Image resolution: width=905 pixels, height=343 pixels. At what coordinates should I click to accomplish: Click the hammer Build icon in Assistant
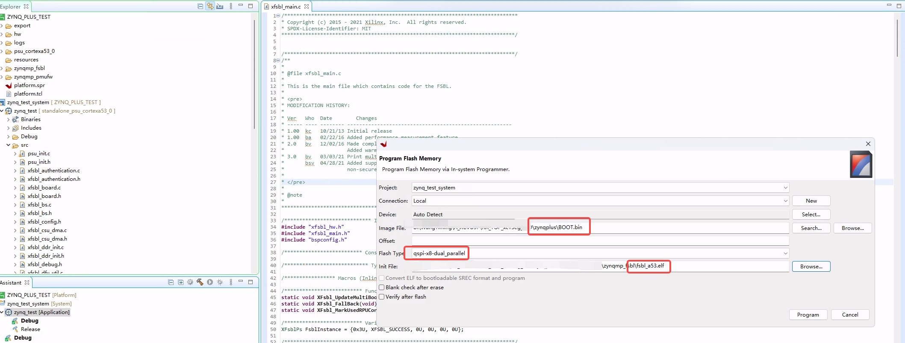coord(200,282)
